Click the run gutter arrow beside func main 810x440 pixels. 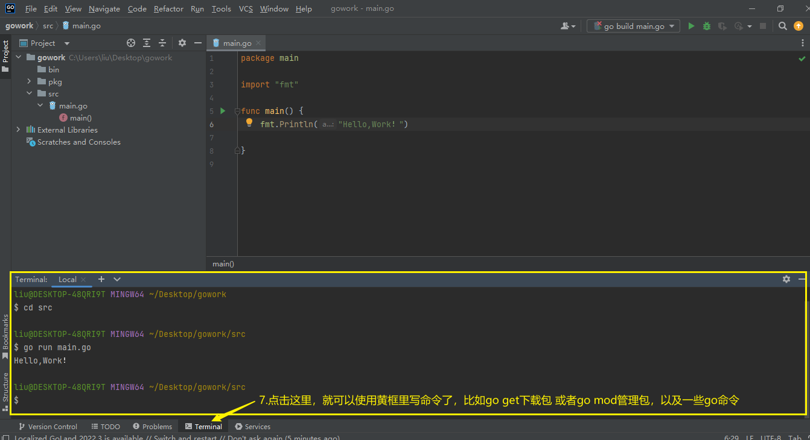coord(223,111)
